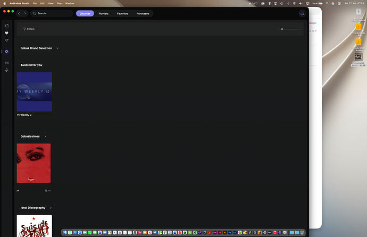This screenshot has height=237, width=367.
Task: Open Trash in the Dock
Action: [302, 233]
